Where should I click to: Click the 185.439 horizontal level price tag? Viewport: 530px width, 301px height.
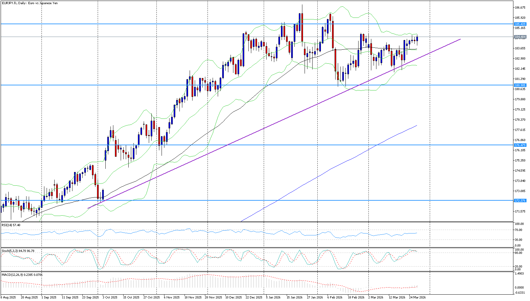click(x=520, y=24)
